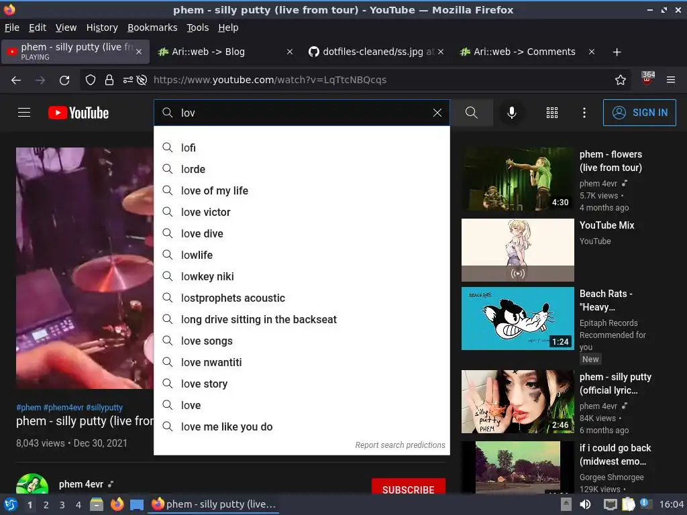Select 'love story' suggestion
The width and height of the screenshot is (687, 515).
point(301,384)
